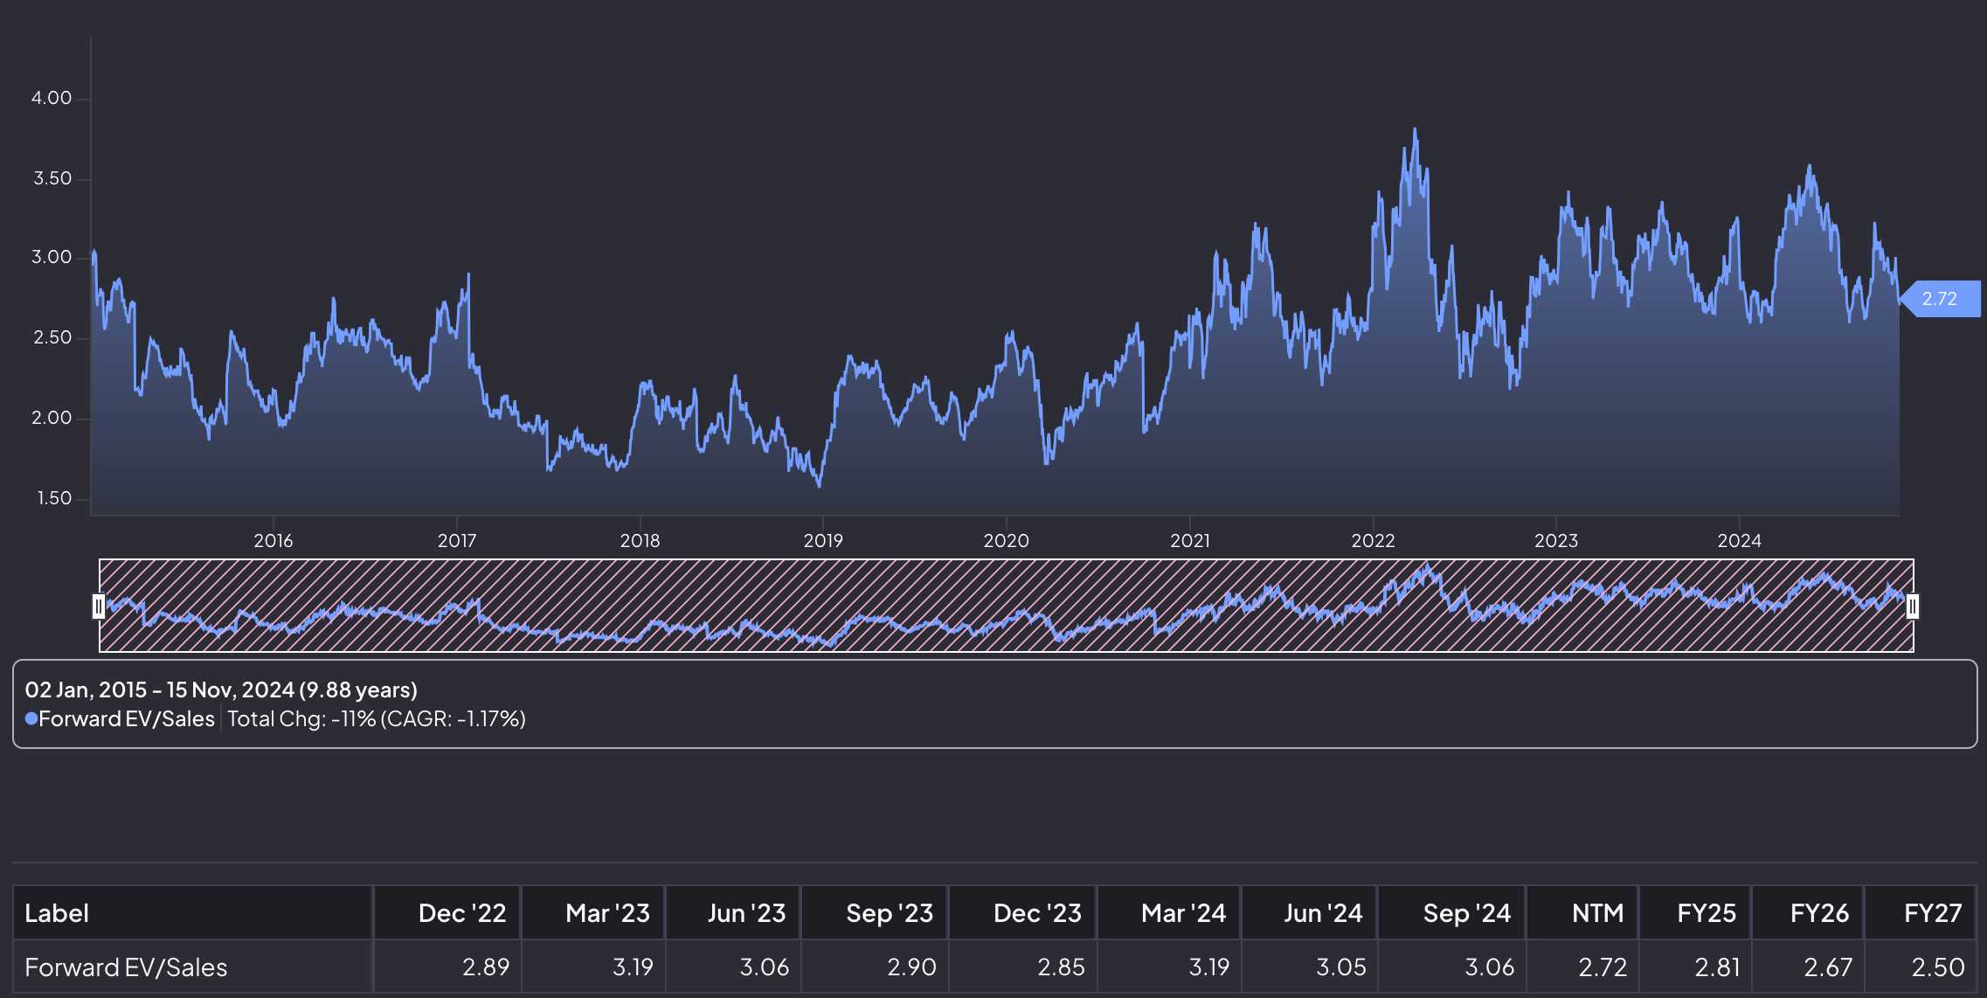
Task: Click the Label column header
Action: click(57, 913)
